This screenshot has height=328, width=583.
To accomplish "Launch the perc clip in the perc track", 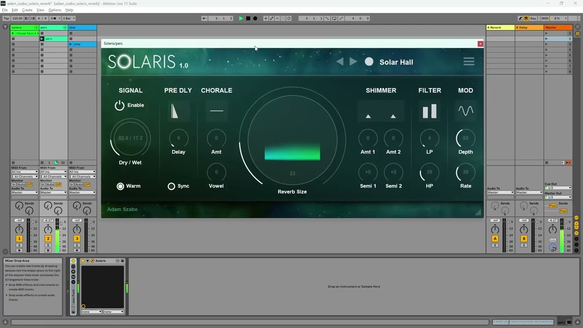I will [42, 39].
